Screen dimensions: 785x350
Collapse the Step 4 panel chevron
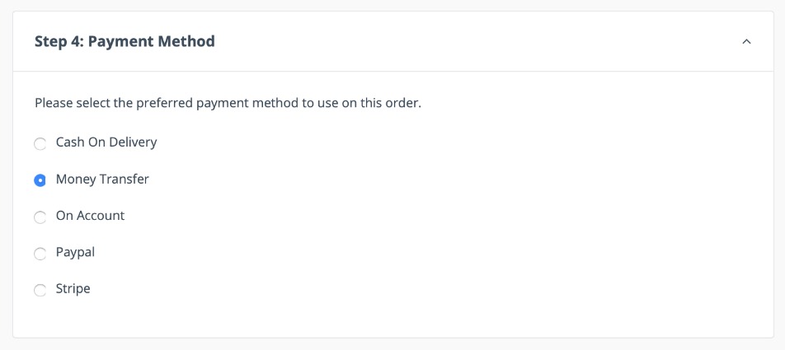click(746, 42)
